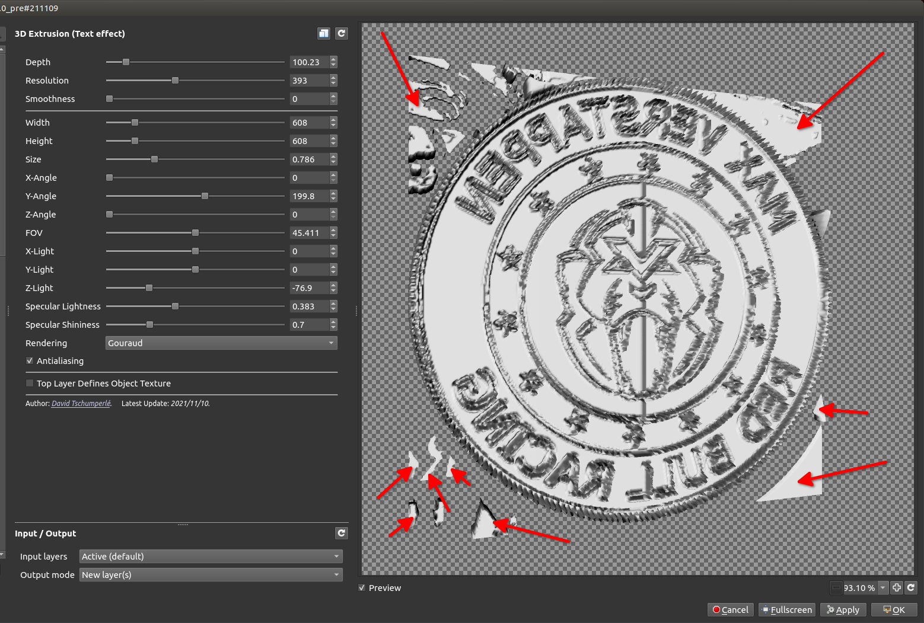Viewport: 924px width, 623px height.
Task: Click the zoom percentage field showing 93.10 %
Action: tap(859, 588)
